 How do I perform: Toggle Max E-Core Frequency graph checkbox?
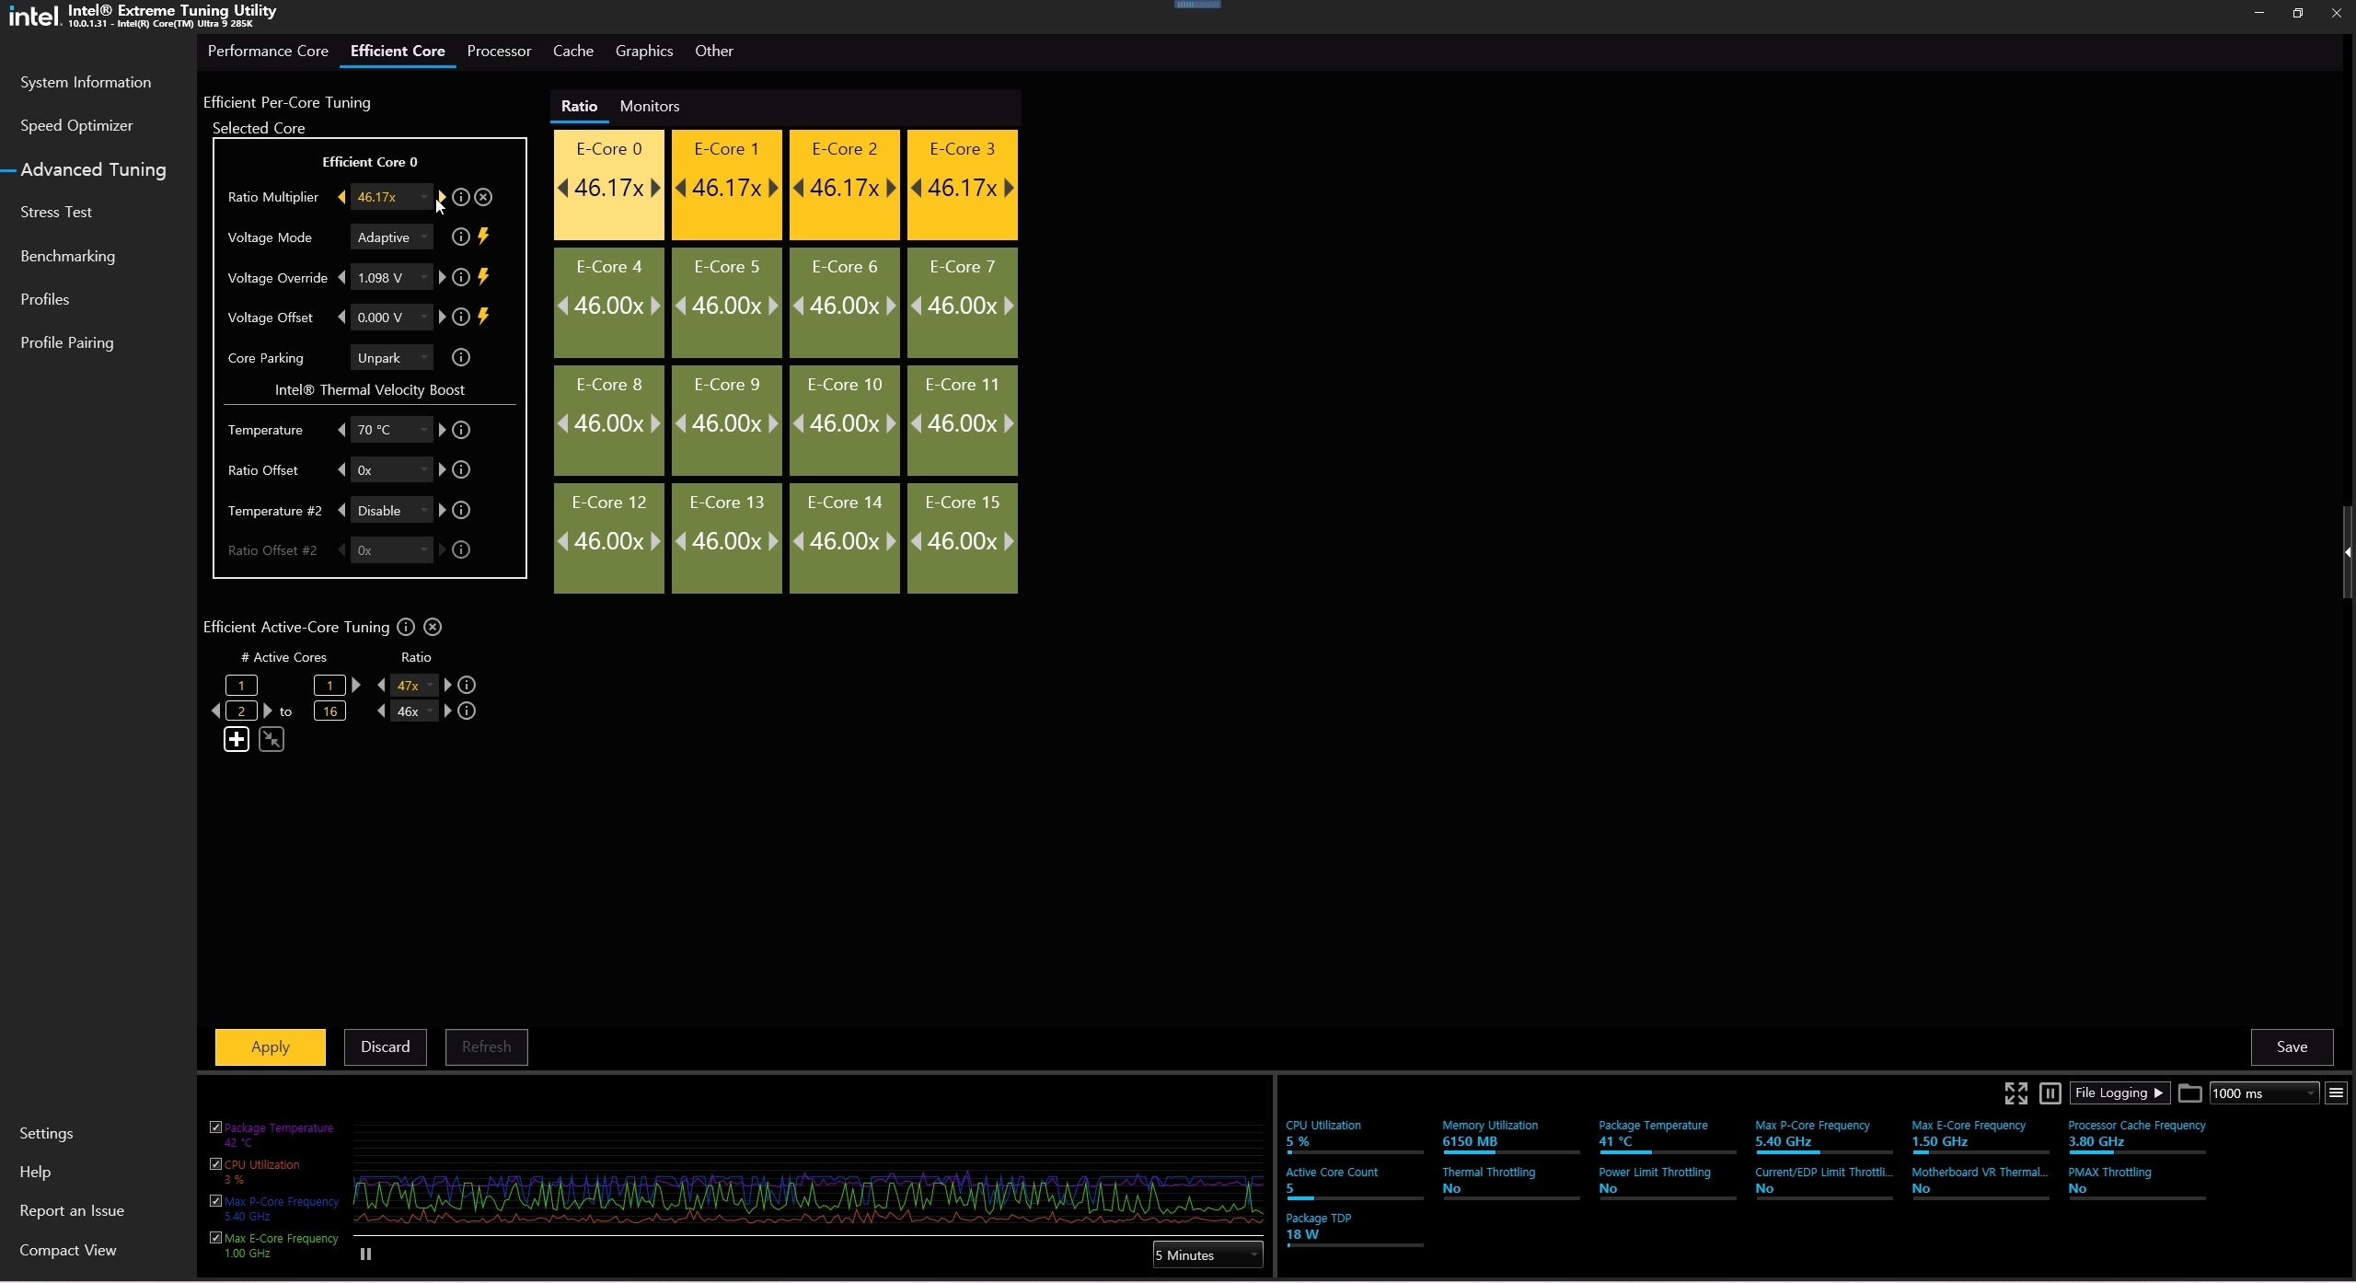[216, 1238]
